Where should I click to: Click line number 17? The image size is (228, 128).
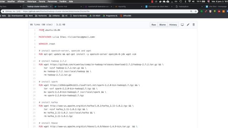pos(34,85)
